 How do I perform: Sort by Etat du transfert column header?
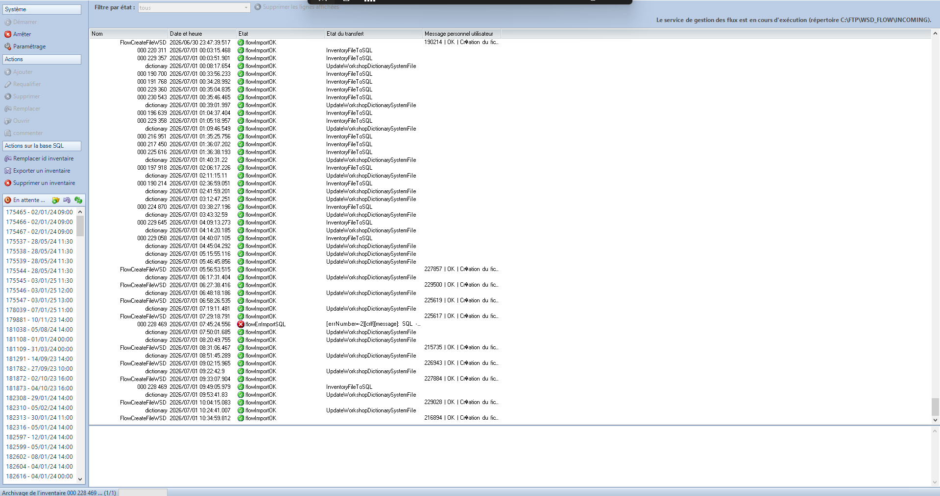click(374, 34)
